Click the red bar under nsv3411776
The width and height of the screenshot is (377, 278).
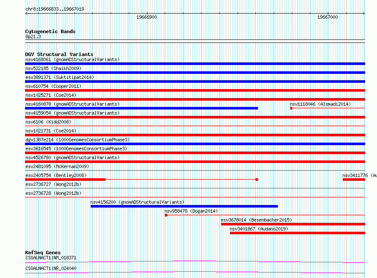click(x=354, y=180)
